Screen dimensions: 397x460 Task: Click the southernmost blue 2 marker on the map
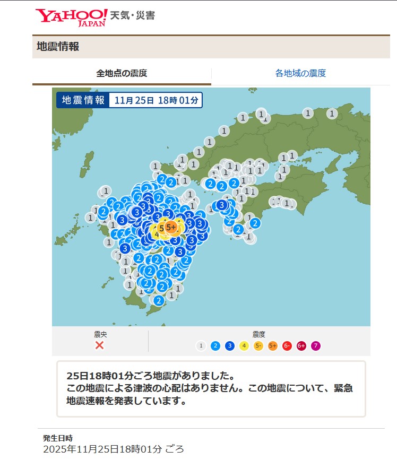pos(158,300)
